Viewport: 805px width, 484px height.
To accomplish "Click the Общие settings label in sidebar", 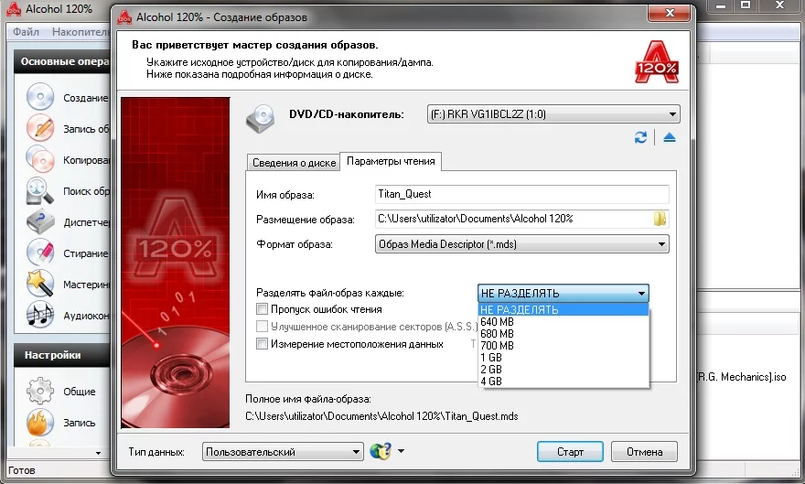I will (79, 391).
